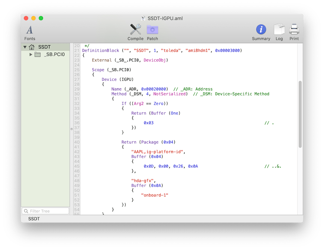Collapse the SSDT tree root

(25, 47)
